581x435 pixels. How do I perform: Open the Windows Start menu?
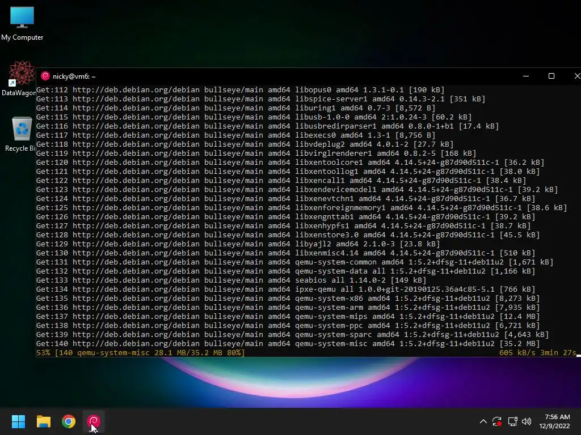pos(18,421)
